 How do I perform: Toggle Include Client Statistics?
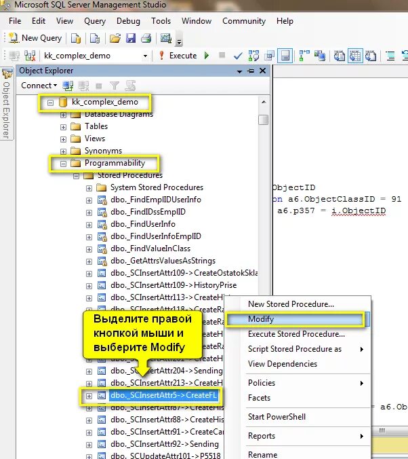pyautogui.click(x=320, y=56)
